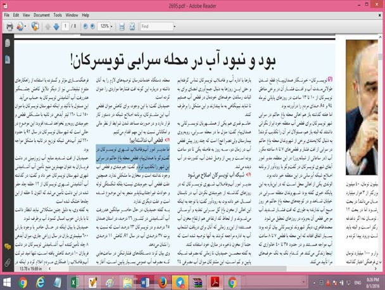The image size is (385, 290).
Task: Switch to Firefox in taskbar
Action: 162,282
